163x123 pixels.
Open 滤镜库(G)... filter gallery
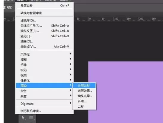coord(44,21)
